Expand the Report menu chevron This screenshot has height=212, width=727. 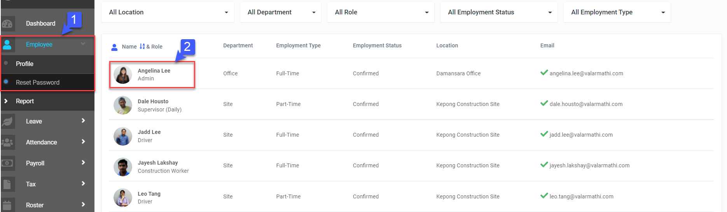(6, 101)
